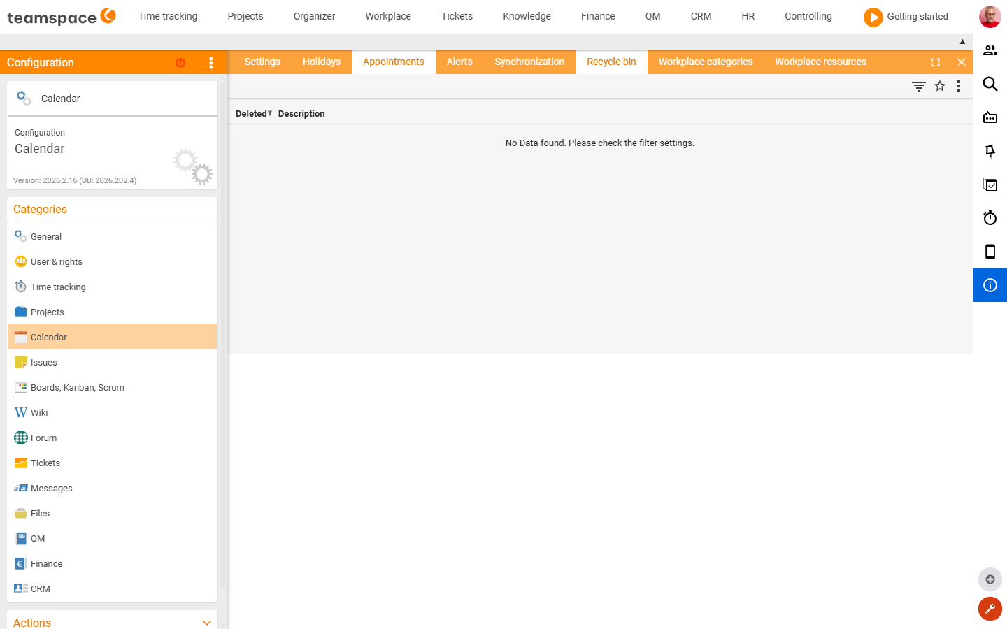Open the tasks checklist sidebar icon
Screen dimensions: 1007x629
click(x=990, y=185)
